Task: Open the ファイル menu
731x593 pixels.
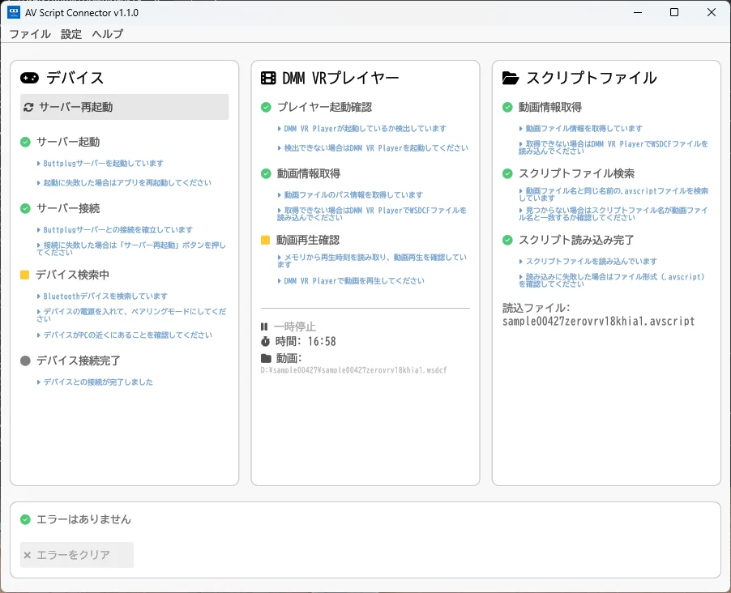Action: 30,33
